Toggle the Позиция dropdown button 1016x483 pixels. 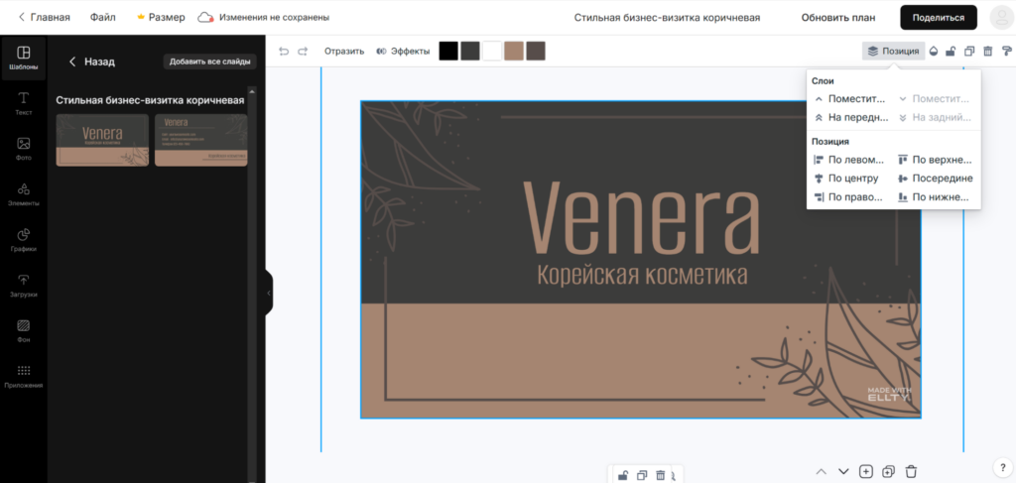coord(894,52)
